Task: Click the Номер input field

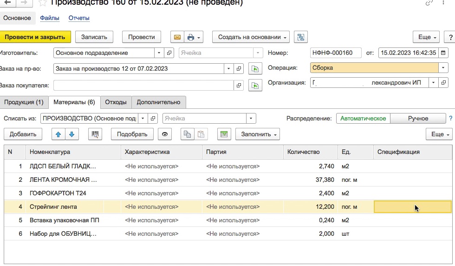Action: [335, 53]
